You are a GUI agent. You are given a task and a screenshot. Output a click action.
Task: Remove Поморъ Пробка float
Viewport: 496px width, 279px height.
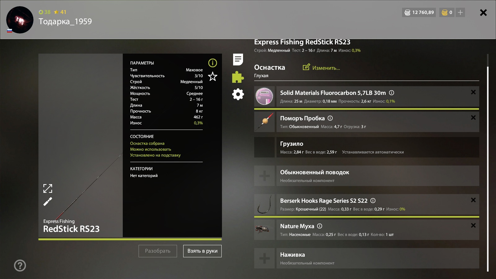pyautogui.click(x=473, y=117)
